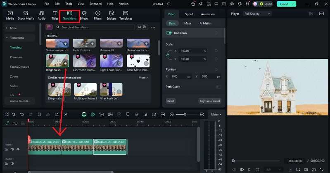The width and height of the screenshot is (330, 173).
Task: Click the Scale X value field
Action: click(x=192, y=51)
